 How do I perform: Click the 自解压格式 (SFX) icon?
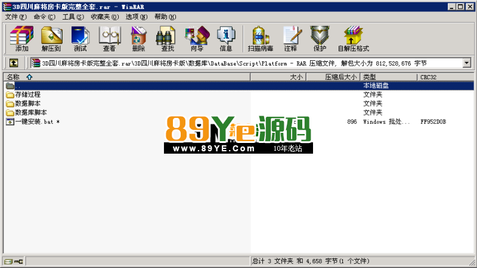click(354, 39)
